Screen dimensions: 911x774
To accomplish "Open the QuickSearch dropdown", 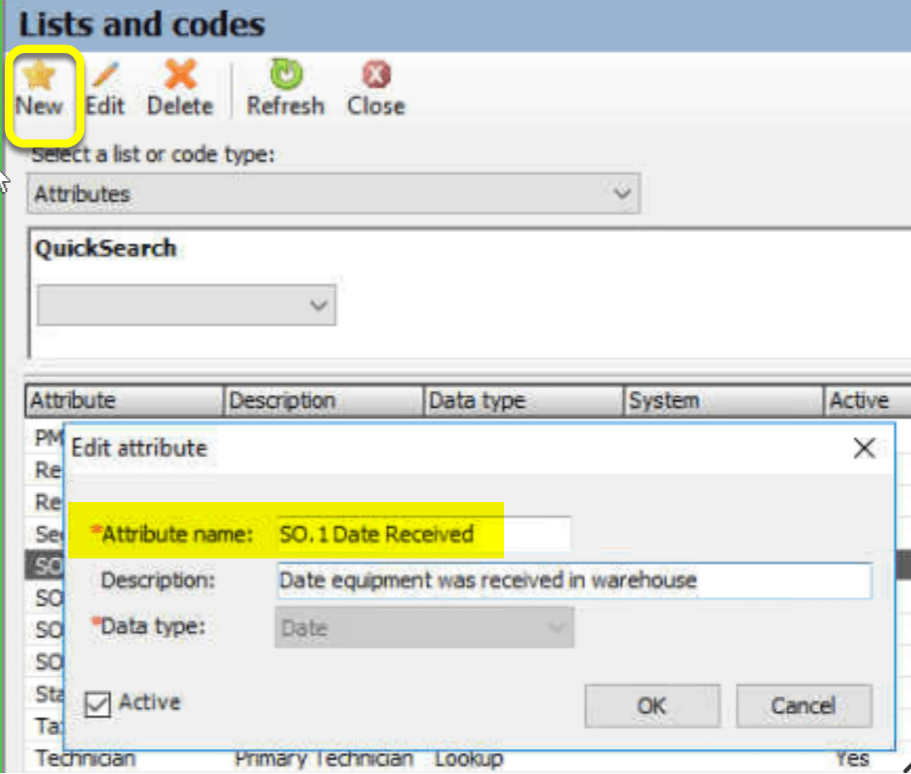I will 319,305.
